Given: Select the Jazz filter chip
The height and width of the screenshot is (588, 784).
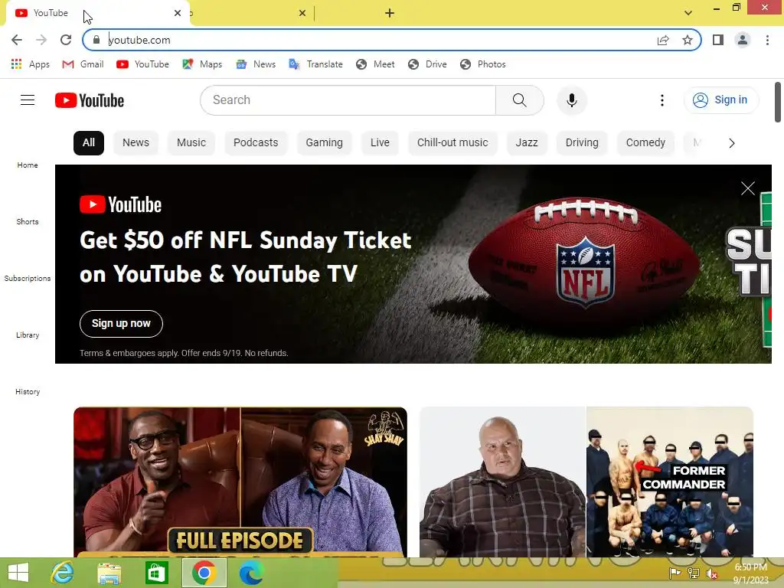Looking at the screenshot, I should [x=527, y=143].
